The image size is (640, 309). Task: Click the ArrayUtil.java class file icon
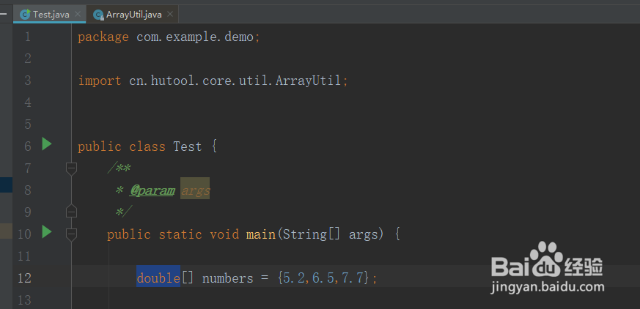[98, 15]
